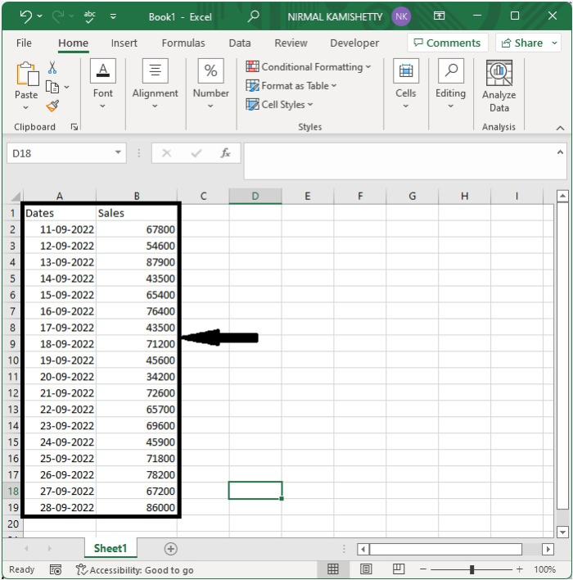Add a new sheet with plus icon
Screen dimensions: 573x580
170,549
